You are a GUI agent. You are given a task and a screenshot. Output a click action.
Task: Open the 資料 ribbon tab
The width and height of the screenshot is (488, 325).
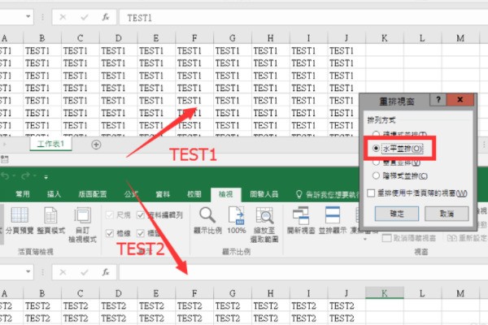163,194
